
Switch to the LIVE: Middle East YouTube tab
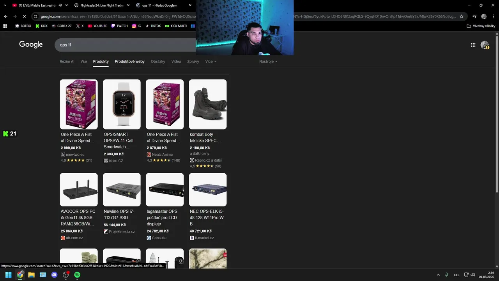(x=37, y=5)
